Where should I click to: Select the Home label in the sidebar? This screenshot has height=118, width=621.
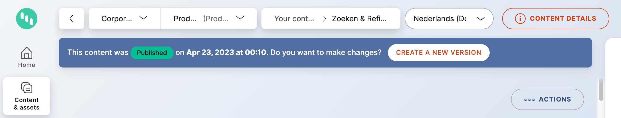[x=27, y=65]
